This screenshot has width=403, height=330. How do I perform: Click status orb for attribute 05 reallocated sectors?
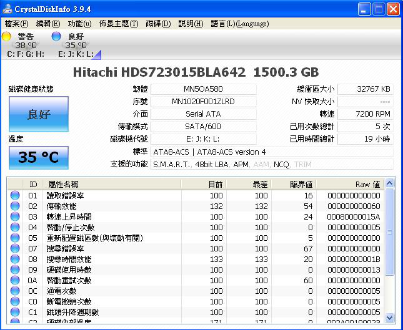(x=16, y=238)
